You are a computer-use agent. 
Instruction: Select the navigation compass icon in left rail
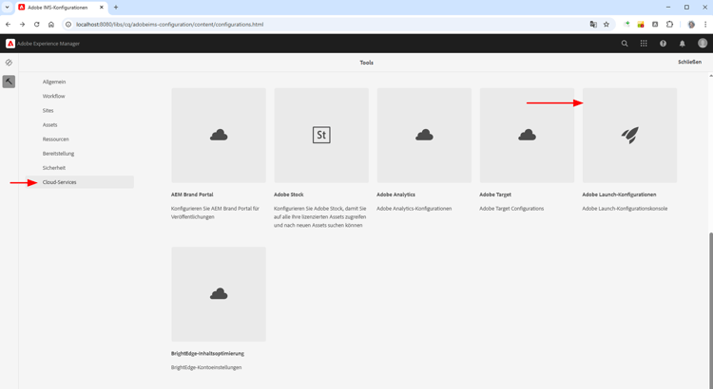point(9,63)
